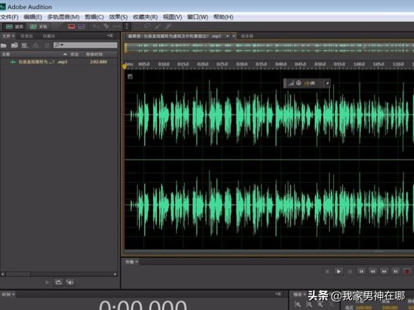
Task: Sort files by 名称 column header
Action: (6, 54)
